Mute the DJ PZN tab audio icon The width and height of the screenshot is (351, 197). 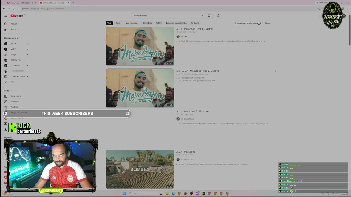coord(32,3)
